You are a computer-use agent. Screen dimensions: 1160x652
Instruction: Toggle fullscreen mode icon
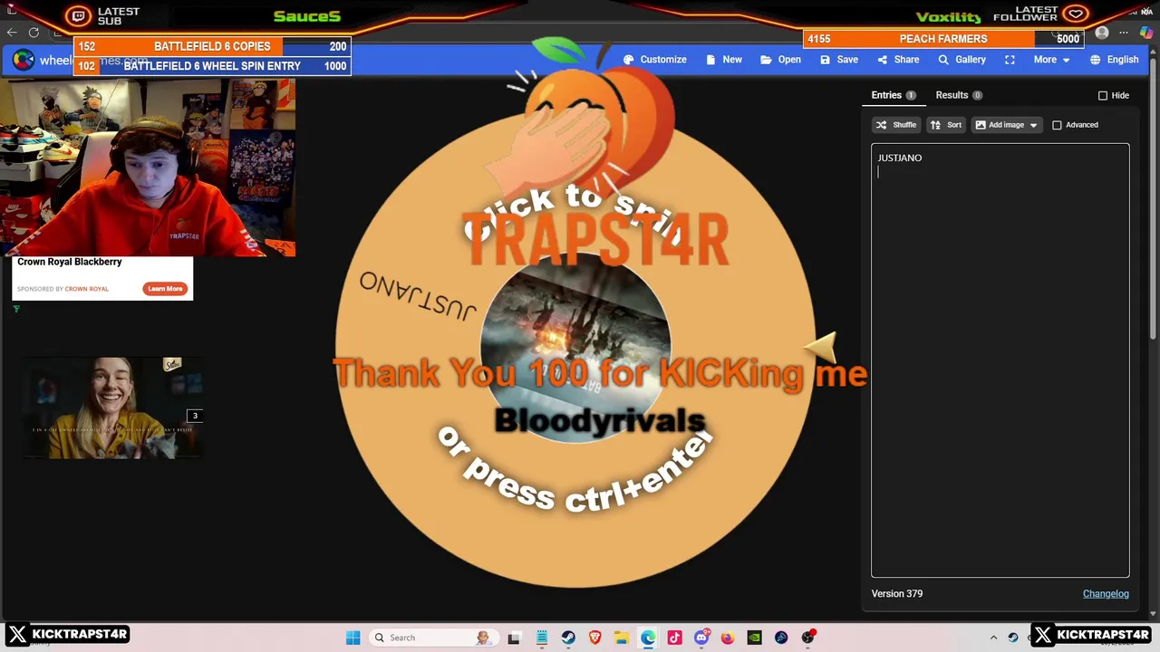point(1010,60)
